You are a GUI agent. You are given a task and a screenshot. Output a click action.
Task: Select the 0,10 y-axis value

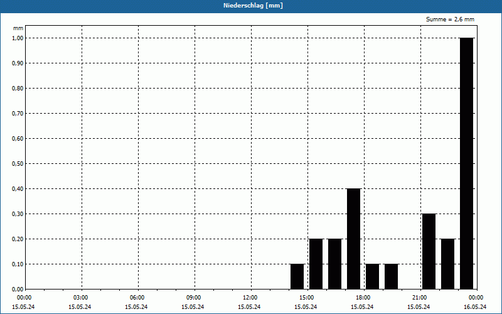pos(18,264)
